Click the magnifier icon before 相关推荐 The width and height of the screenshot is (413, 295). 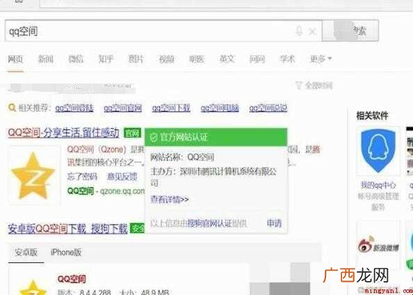tap(12, 108)
